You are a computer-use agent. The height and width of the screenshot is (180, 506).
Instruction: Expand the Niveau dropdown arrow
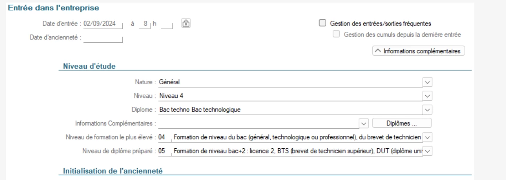[x=427, y=96]
